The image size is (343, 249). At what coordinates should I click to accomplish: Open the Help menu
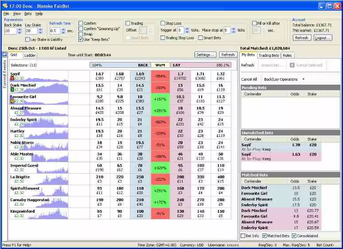39,14
